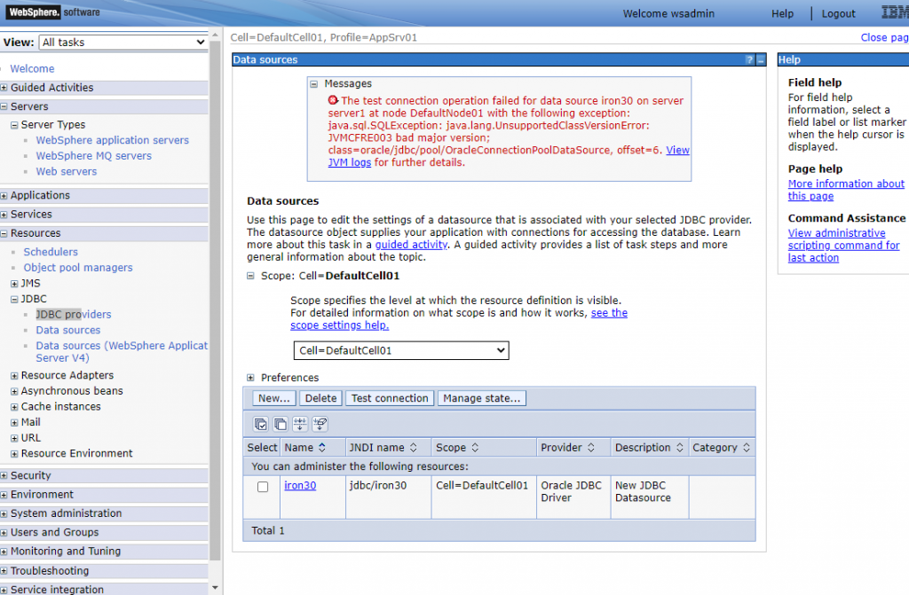
Task: Open WebSphere application servers
Action: pos(113,140)
